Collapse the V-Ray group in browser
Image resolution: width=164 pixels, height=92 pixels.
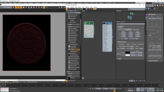(74, 27)
